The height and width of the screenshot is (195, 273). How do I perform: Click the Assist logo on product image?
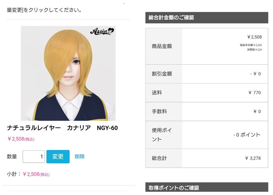tap(102, 31)
